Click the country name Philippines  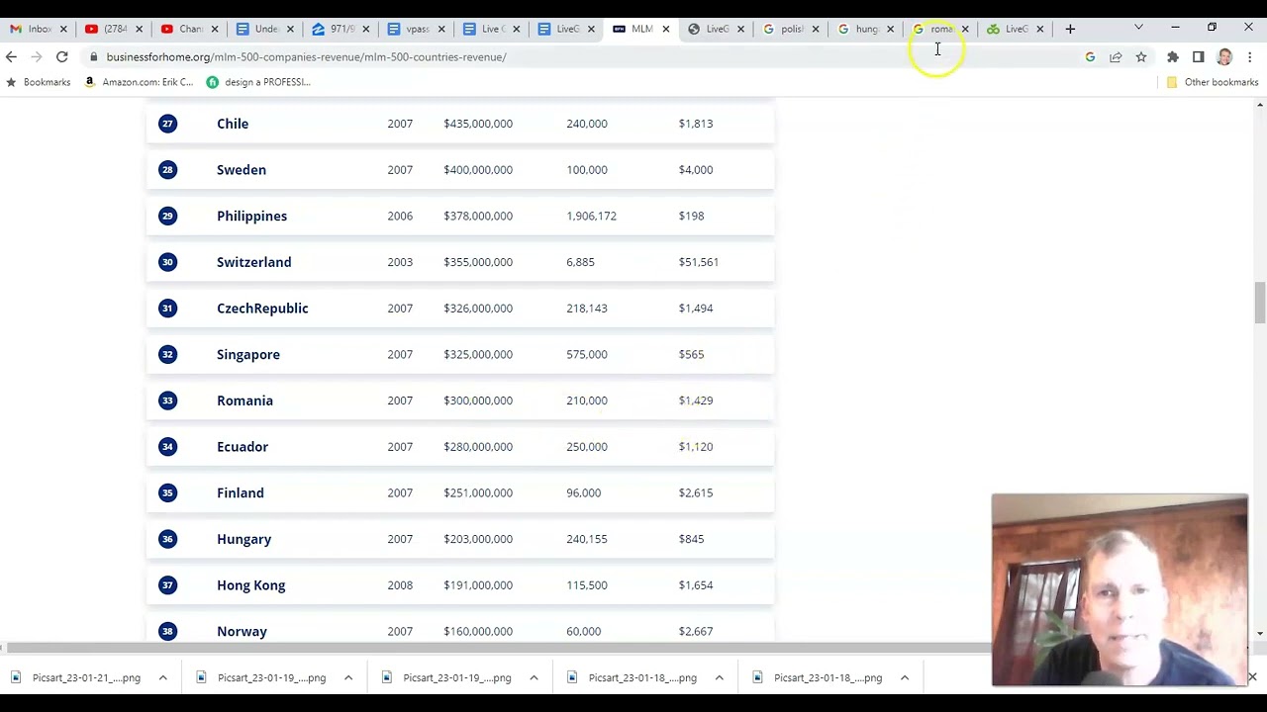click(x=251, y=216)
